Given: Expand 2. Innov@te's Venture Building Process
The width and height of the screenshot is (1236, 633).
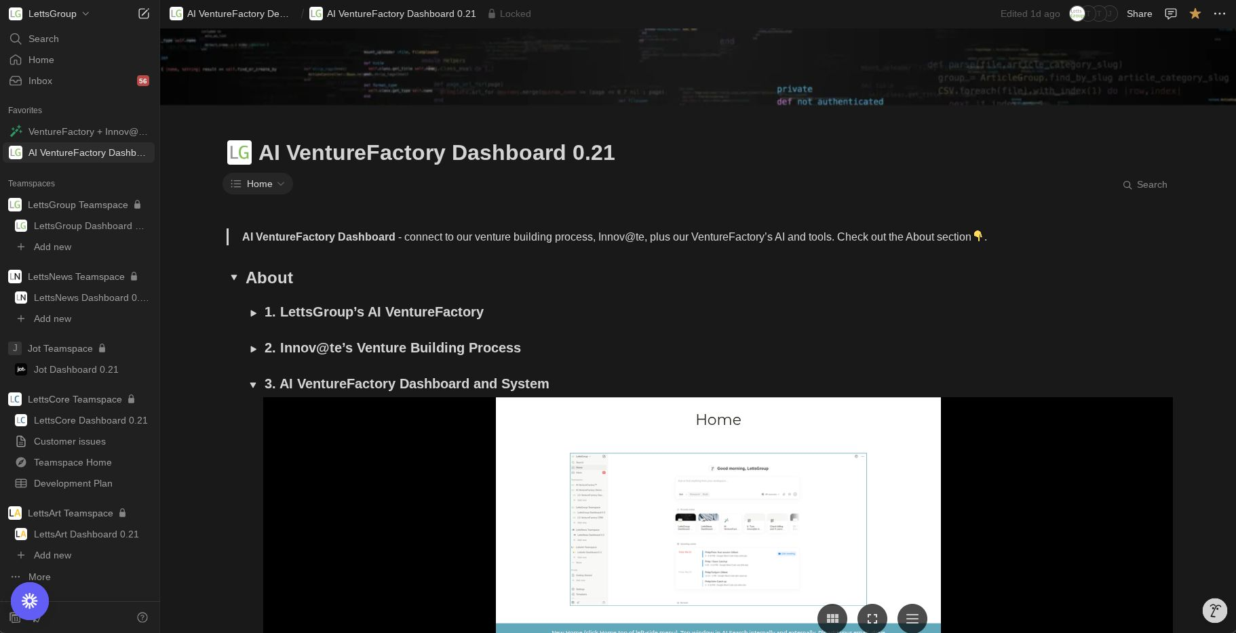Looking at the screenshot, I should point(253,349).
